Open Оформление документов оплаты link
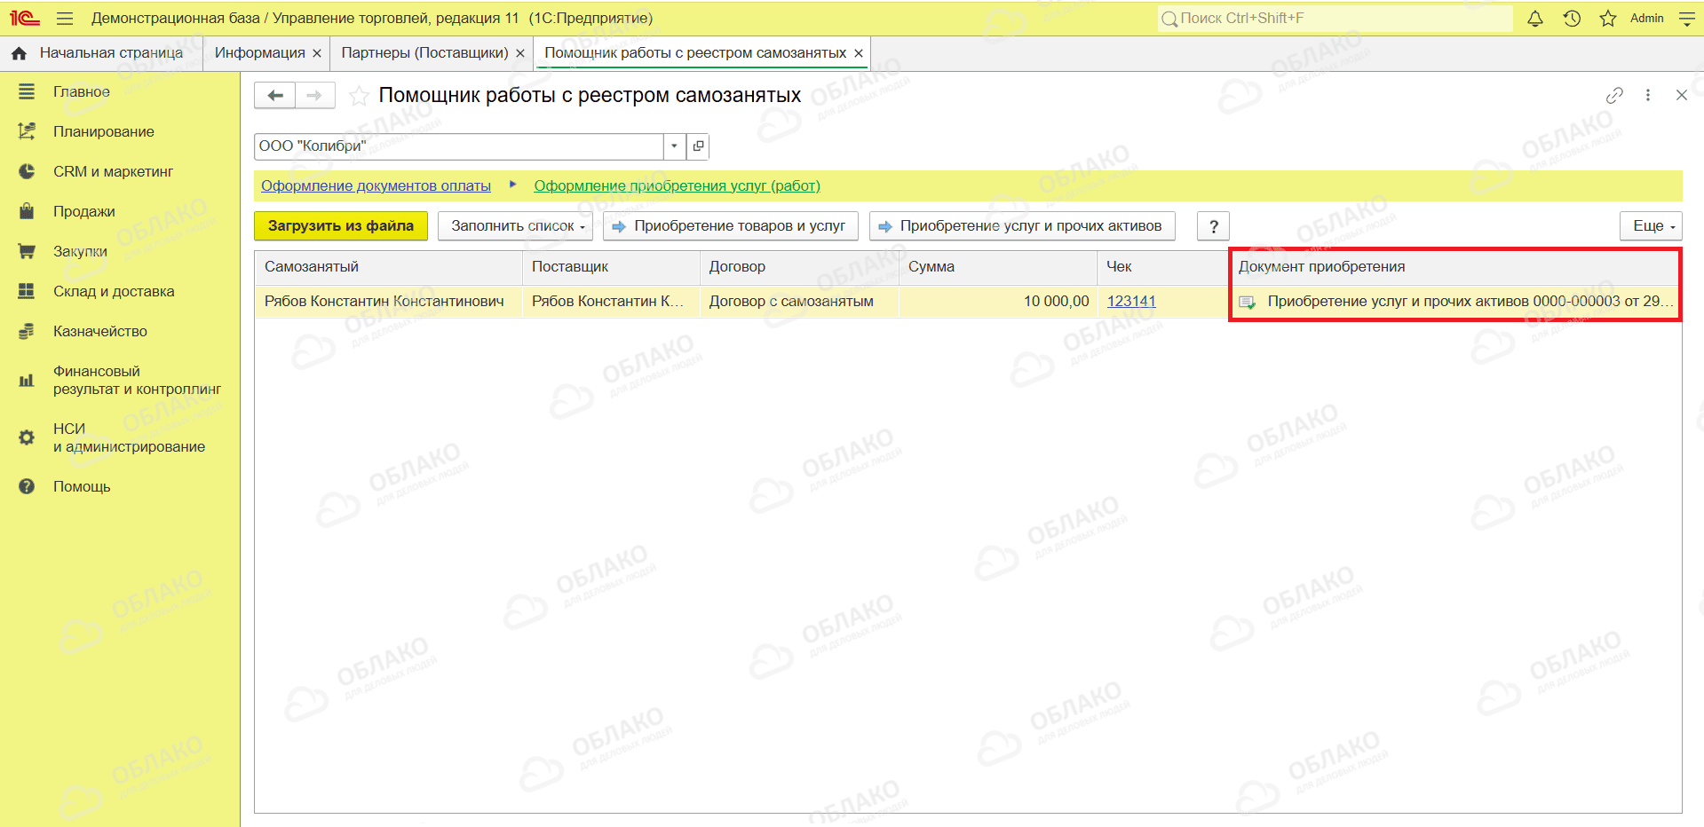Screen dimensions: 1704x827 376,185
